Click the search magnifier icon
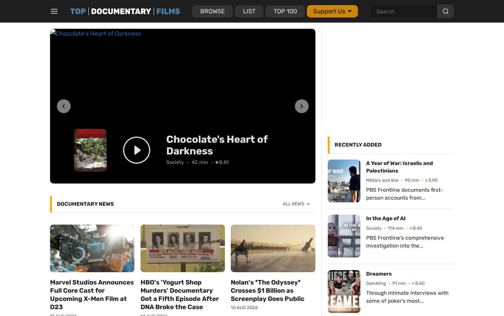The height and width of the screenshot is (316, 504). tap(445, 11)
